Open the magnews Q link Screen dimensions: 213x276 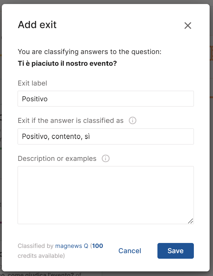coord(72,246)
